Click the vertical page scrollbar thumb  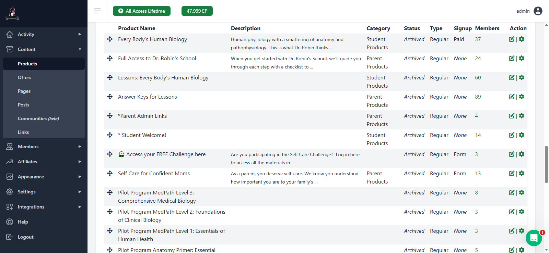546,164
